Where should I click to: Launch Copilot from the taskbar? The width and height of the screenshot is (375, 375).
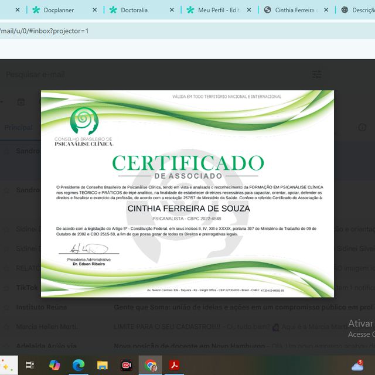(54, 365)
